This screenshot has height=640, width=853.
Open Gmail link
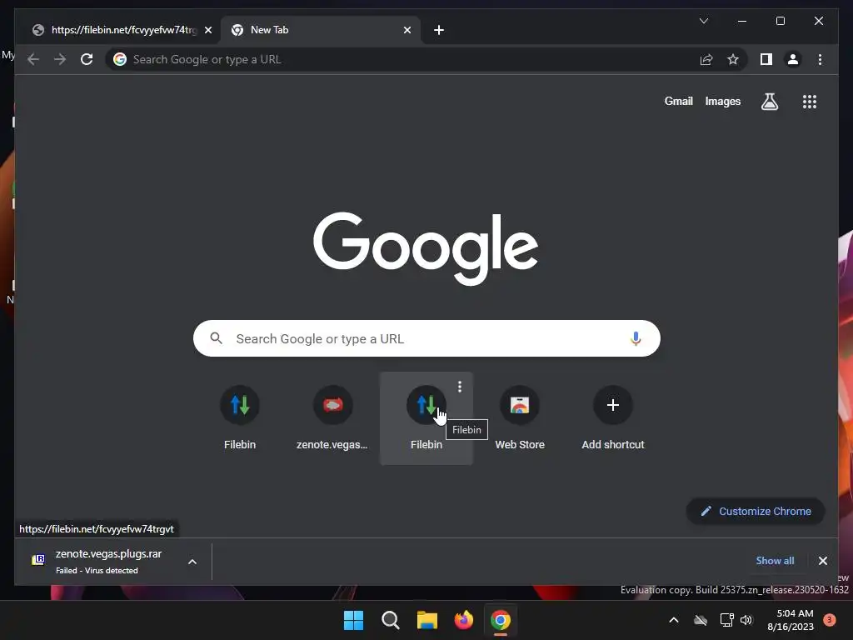tap(678, 101)
